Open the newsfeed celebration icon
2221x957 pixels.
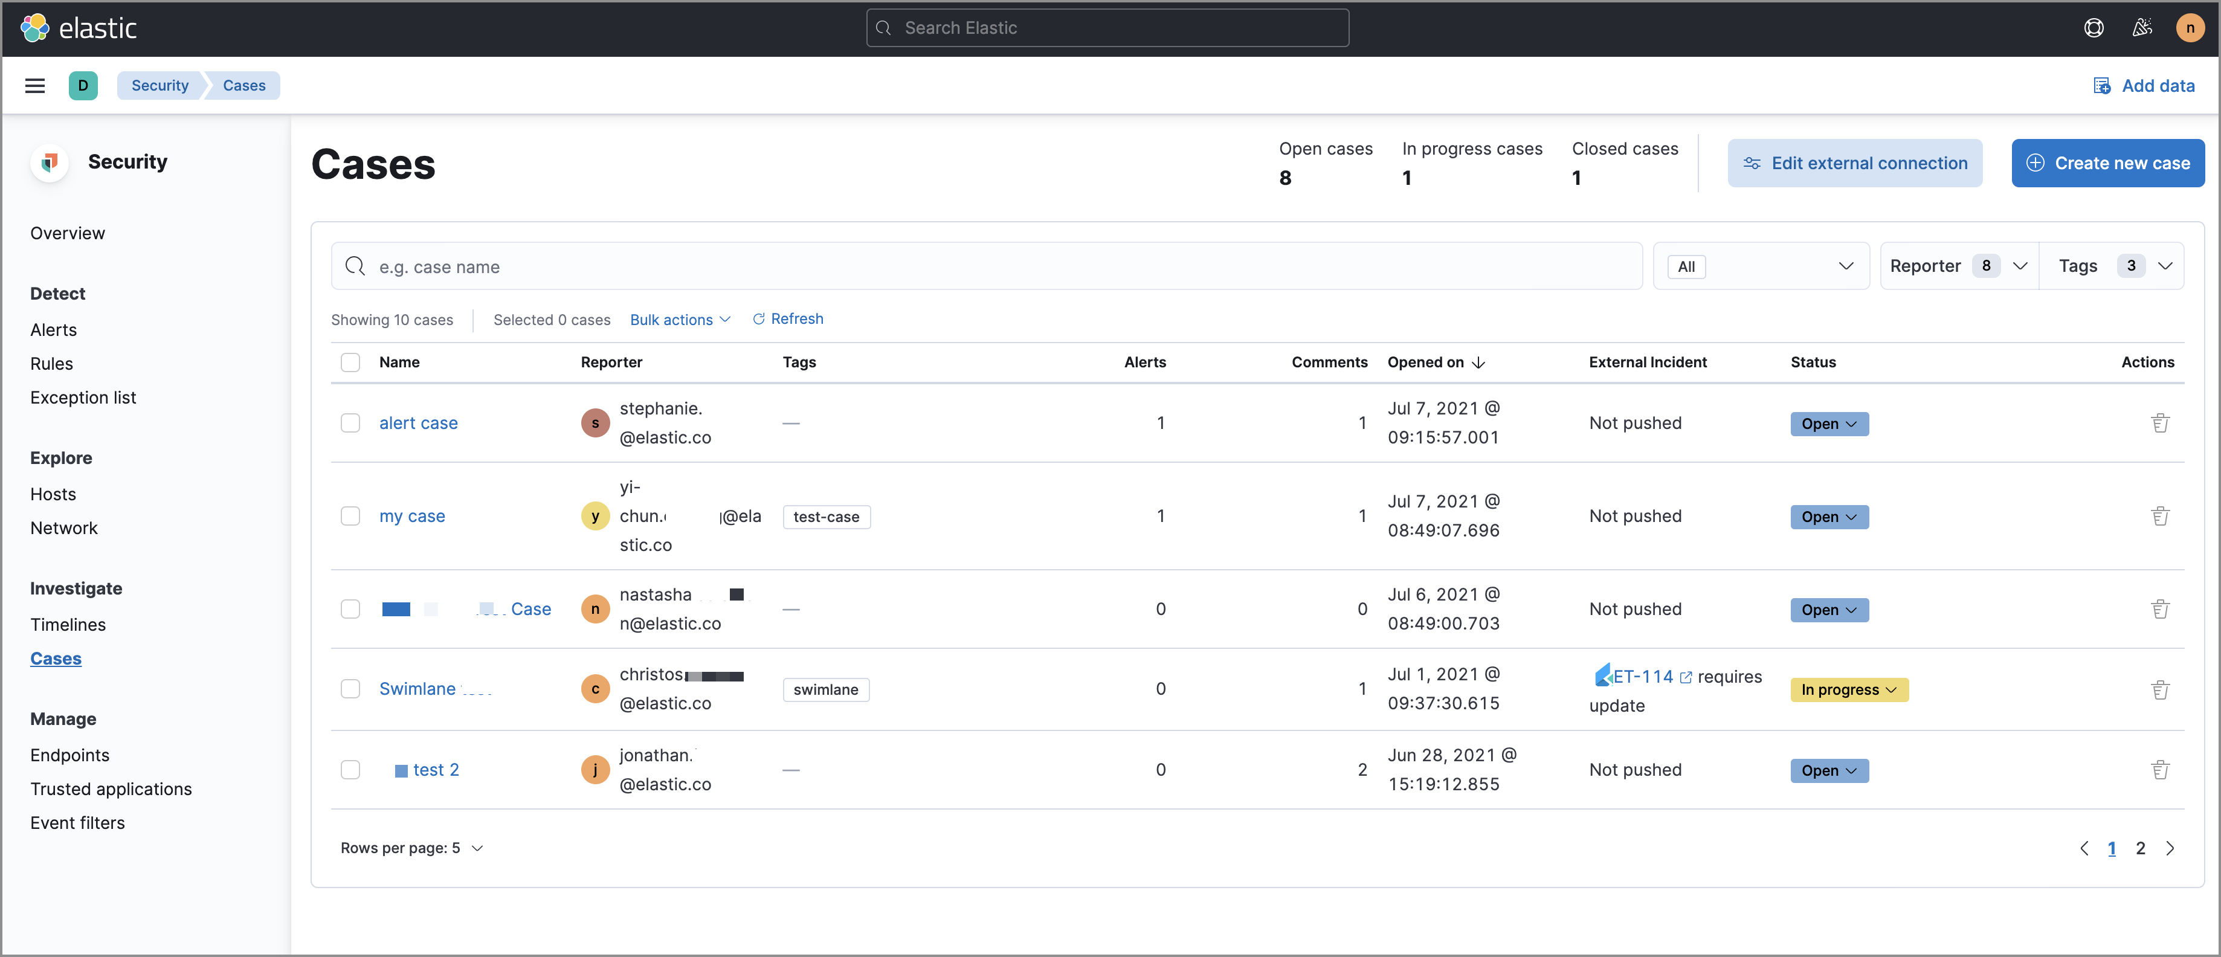tap(2142, 28)
